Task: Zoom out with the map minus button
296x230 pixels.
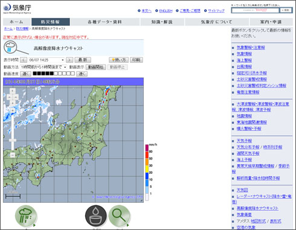Action: pyautogui.click(x=13, y=155)
